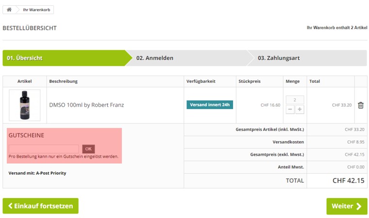369x218 pixels.
Task: Open the Ihr Warenkorb breadcrumb
Action: pos(36,10)
